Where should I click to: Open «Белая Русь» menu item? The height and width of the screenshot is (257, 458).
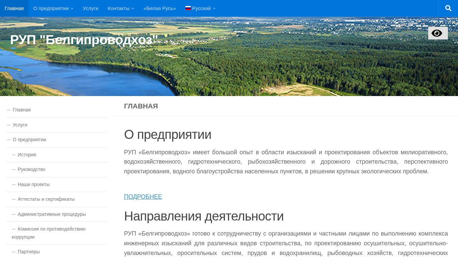pos(160,8)
